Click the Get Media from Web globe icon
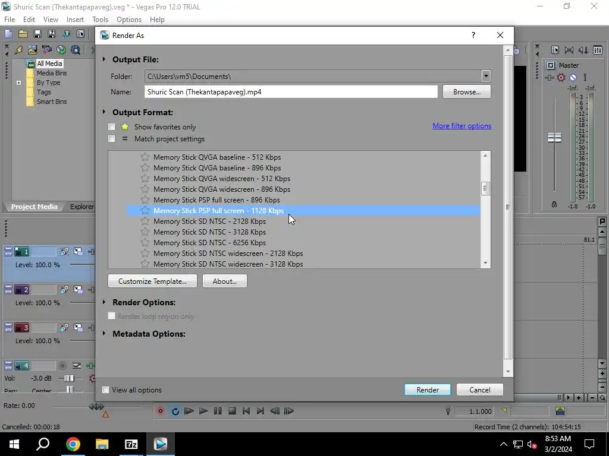 [76, 50]
